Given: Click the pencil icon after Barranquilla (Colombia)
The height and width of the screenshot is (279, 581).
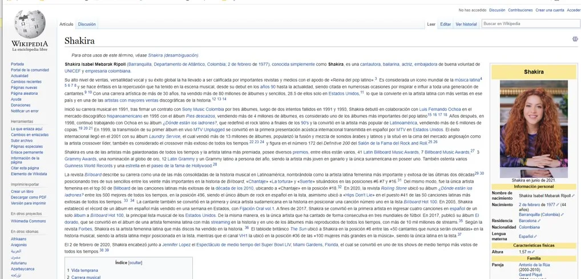Looking at the screenshot, I should 562,215.
